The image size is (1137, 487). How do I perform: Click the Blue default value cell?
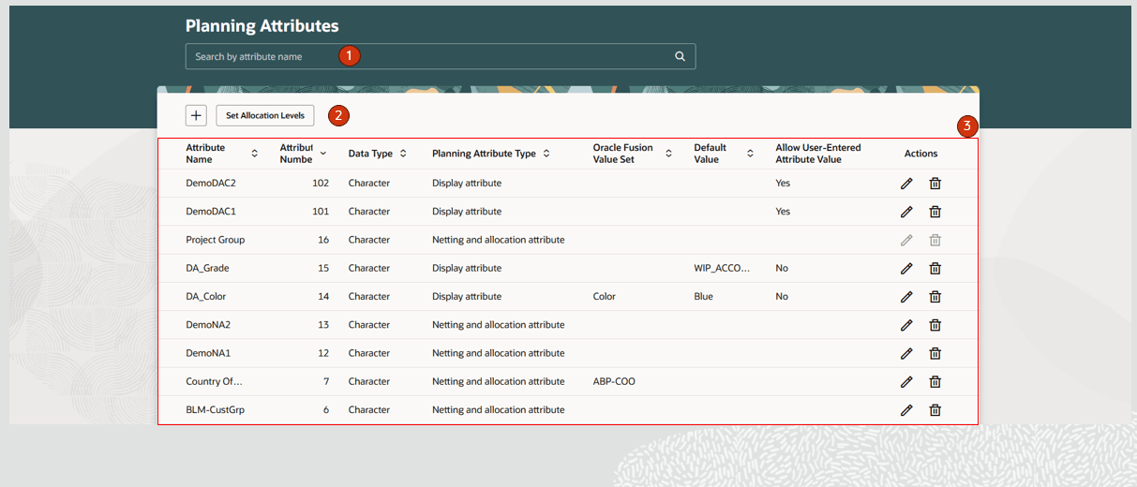pos(703,297)
